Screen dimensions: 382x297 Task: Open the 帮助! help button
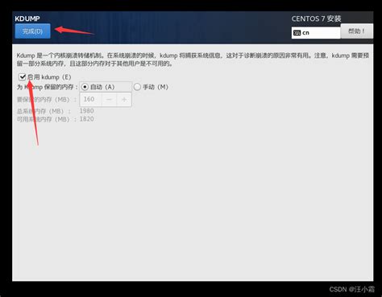[356, 31]
